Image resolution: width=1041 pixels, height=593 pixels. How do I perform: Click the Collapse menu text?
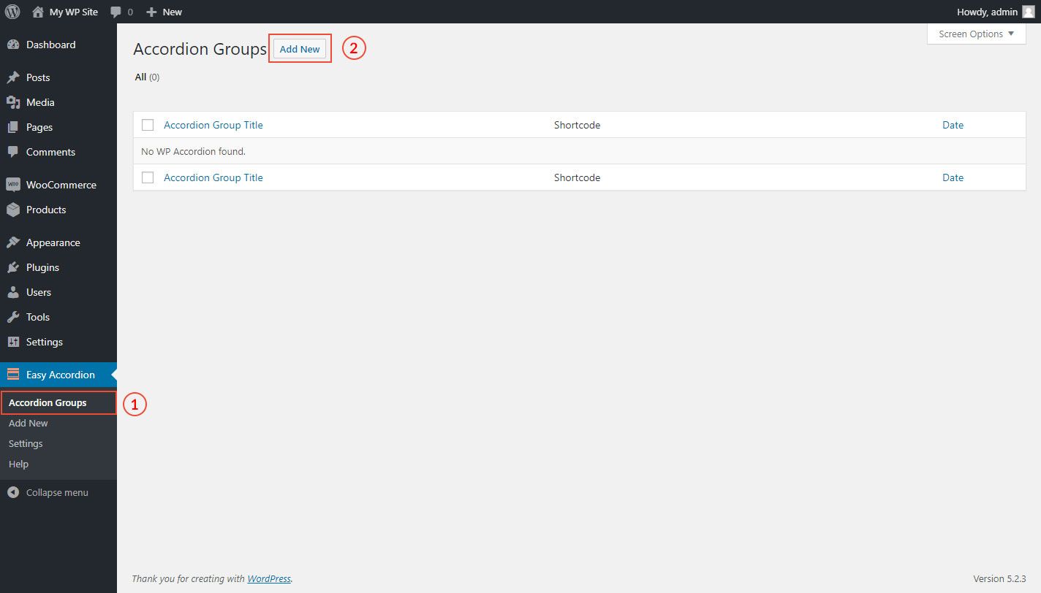(x=57, y=492)
